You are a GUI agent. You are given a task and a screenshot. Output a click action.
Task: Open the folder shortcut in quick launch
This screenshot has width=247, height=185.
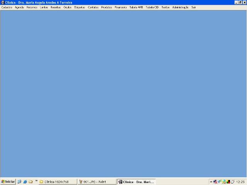click(x=30, y=182)
